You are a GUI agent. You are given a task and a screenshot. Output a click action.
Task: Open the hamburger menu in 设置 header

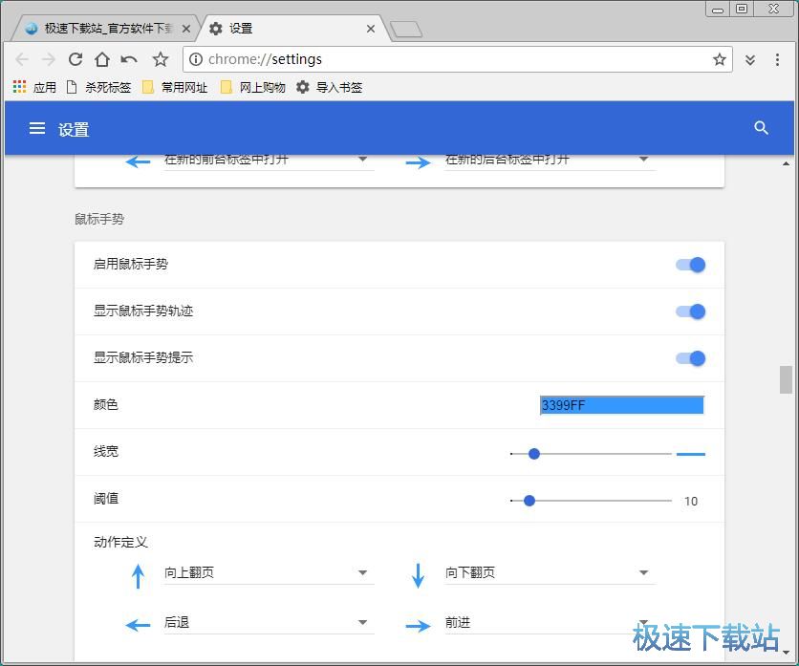37,128
